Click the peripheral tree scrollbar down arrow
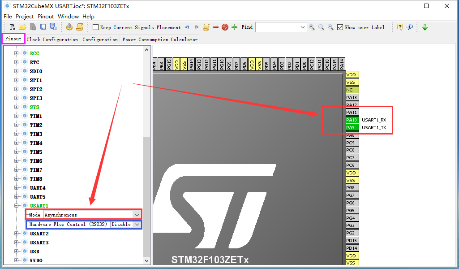Screen dimensions: 459x269 147,260
